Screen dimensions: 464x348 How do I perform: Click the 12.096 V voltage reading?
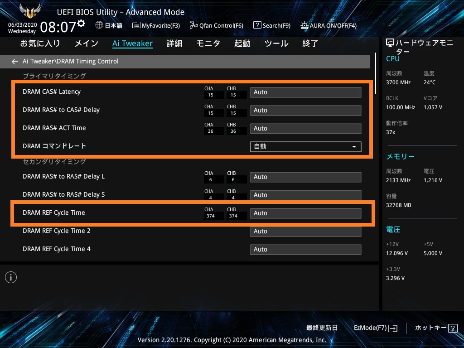point(396,254)
